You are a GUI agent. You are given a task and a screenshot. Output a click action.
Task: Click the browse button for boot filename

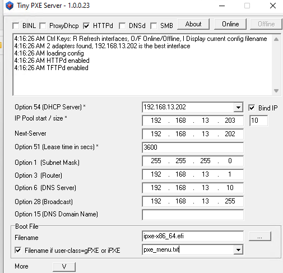click(x=260, y=237)
